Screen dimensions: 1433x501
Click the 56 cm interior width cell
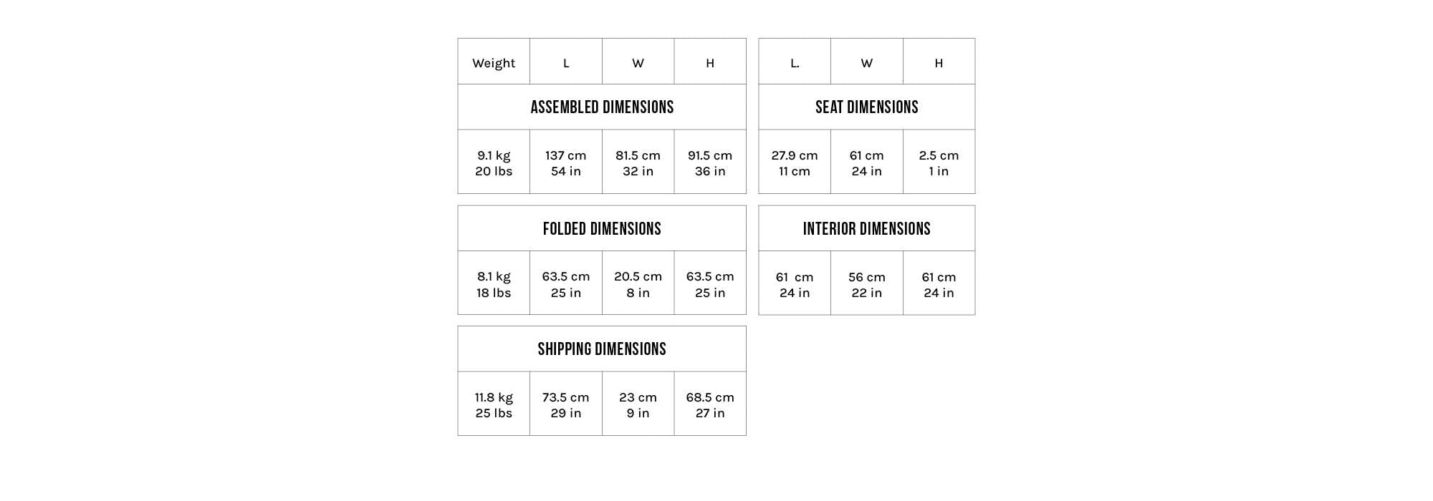click(x=866, y=284)
